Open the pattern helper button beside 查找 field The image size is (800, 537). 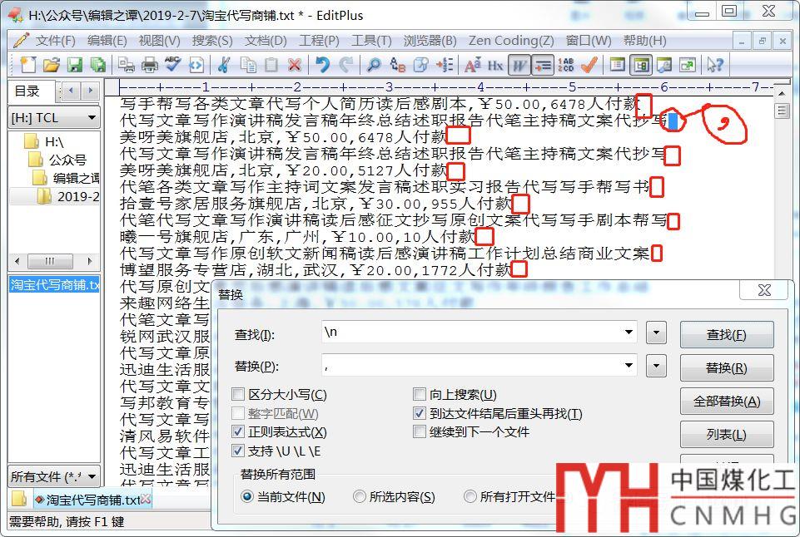656,333
